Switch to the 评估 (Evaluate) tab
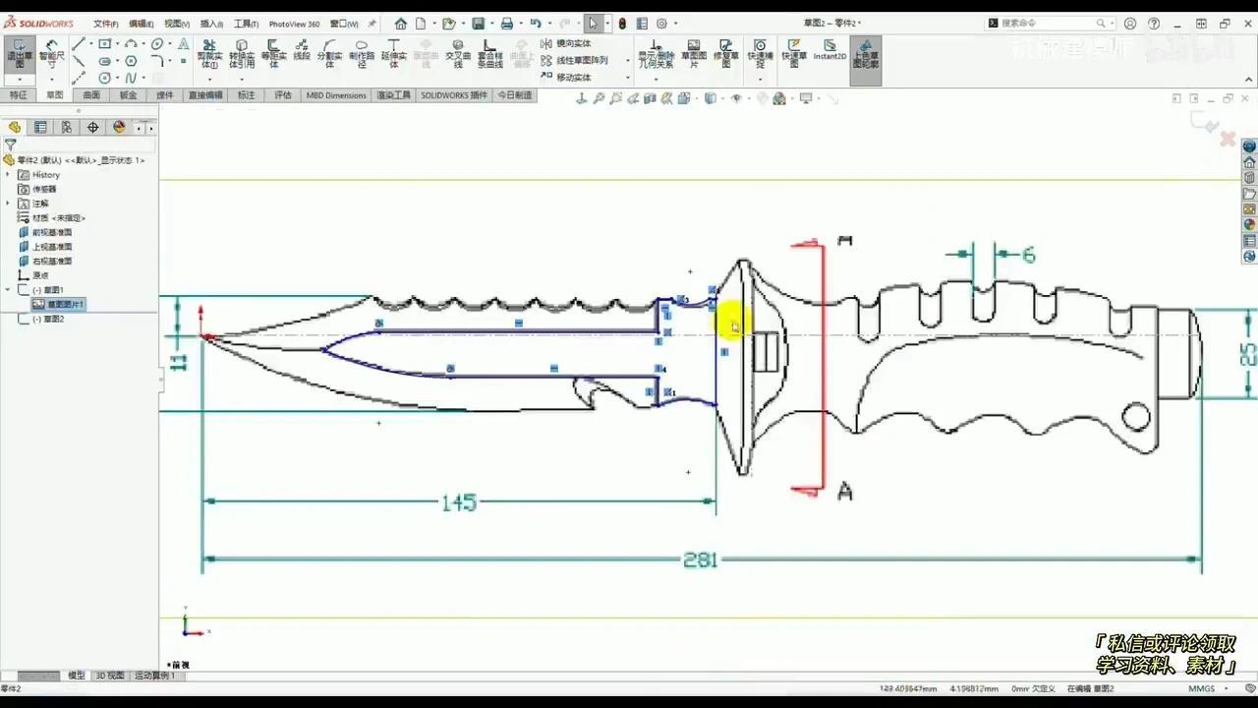Image resolution: width=1258 pixels, height=708 pixels. [283, 95]
